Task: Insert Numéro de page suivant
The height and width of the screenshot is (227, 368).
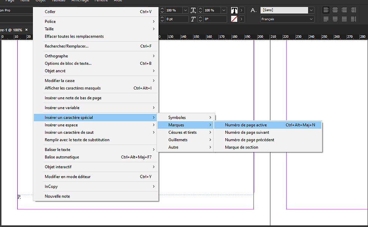Action: click(x=268, y=133)
